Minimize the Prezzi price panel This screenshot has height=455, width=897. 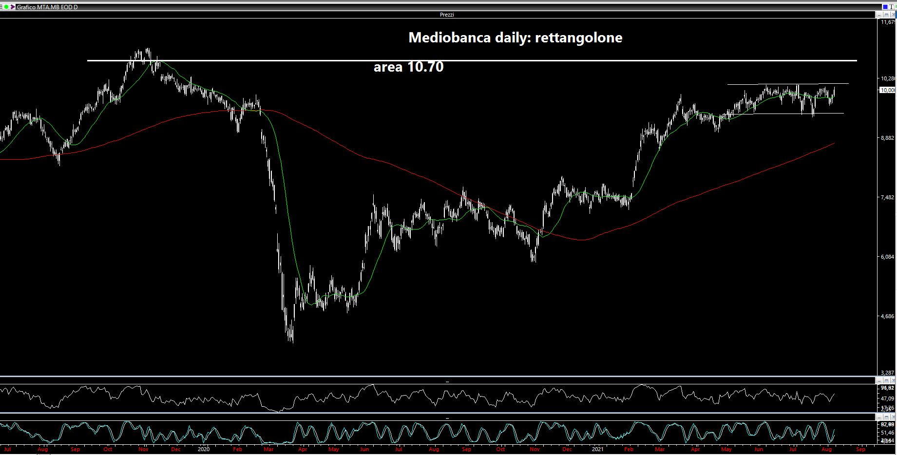879,15
